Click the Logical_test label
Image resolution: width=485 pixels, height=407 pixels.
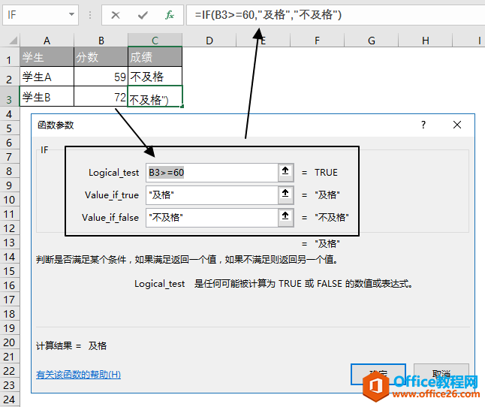click(x=113, y=173)
